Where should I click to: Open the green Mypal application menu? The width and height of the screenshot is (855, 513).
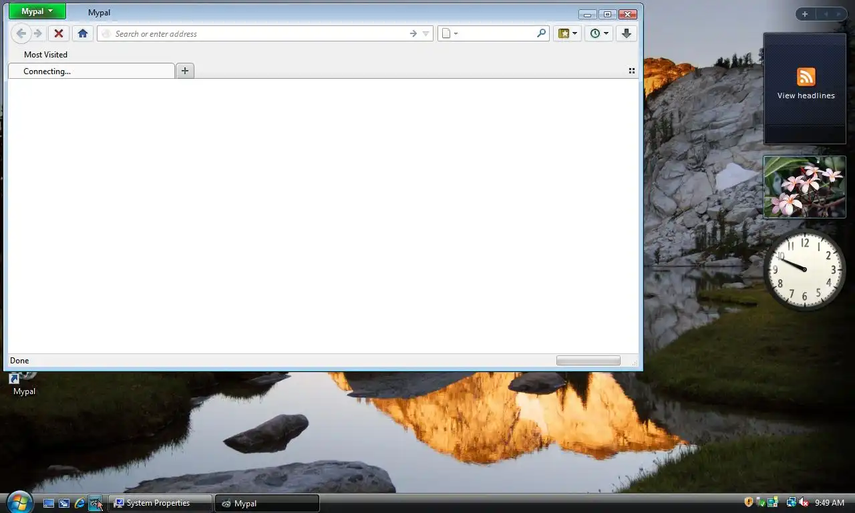37,11
